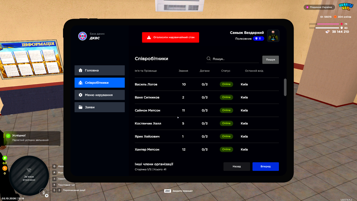Click the microphone icon near the minimap
357x201 pixels.
click(43, 192)
